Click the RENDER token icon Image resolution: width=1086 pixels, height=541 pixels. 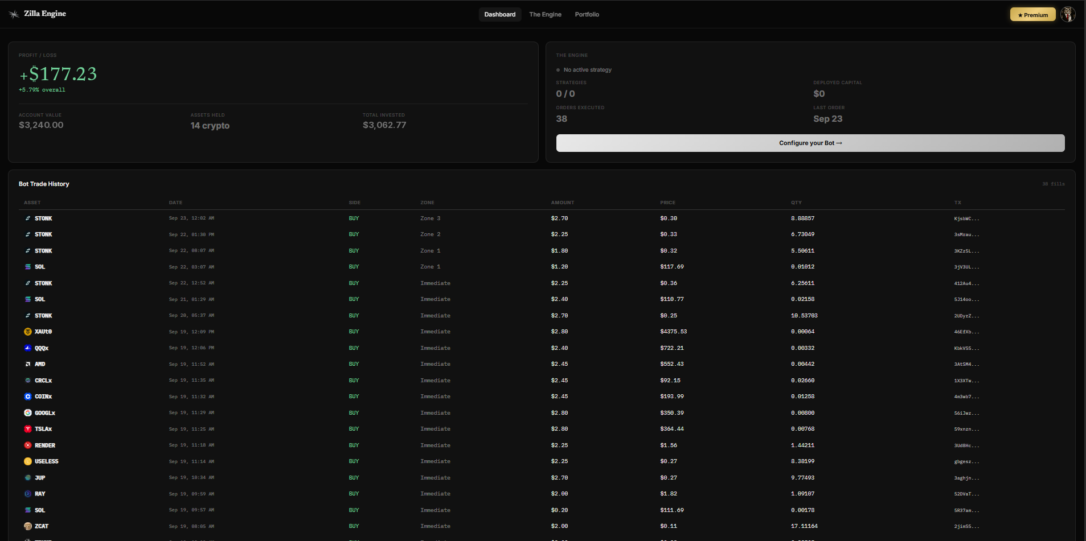tap(28, 445)
